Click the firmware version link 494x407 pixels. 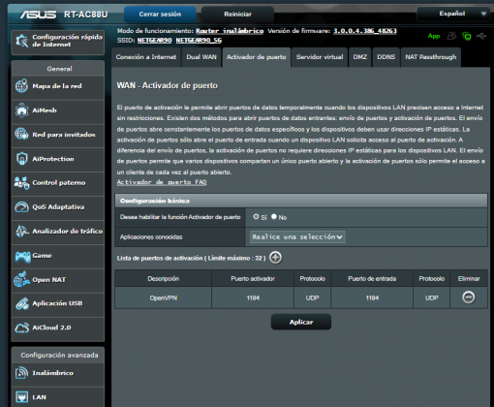point(365,31)
